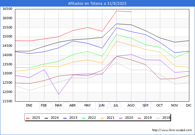
Task: Click the purple 2020 line dip at MAR
Action: 58,94
